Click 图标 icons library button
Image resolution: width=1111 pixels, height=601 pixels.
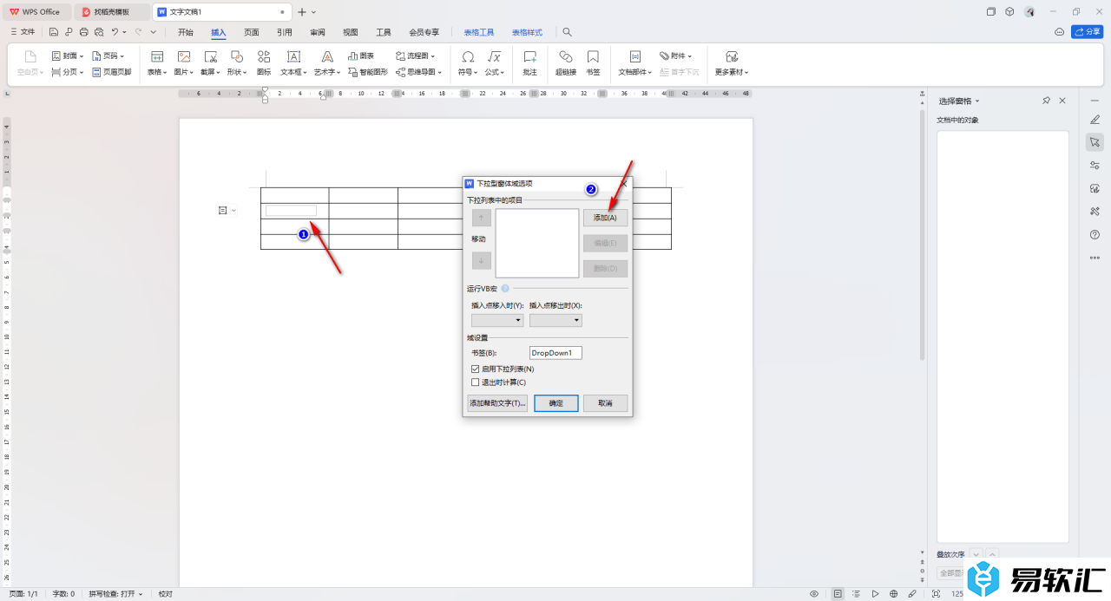[264, 62]
